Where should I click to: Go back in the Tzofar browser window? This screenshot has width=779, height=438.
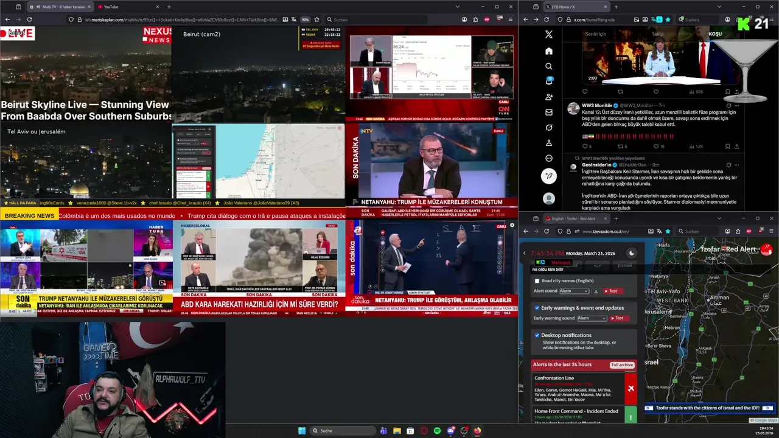pos(526,231)
